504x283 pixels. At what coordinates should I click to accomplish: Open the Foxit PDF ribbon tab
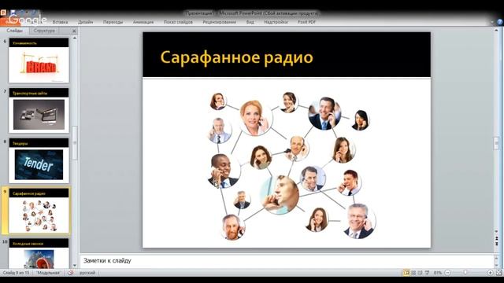[306, 22]
